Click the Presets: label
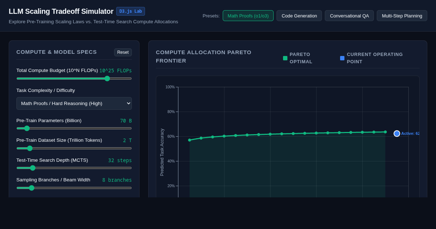Image resolution: width=436 pixels, height=229 pixels. pyautogui.click(x=211, y=16)
